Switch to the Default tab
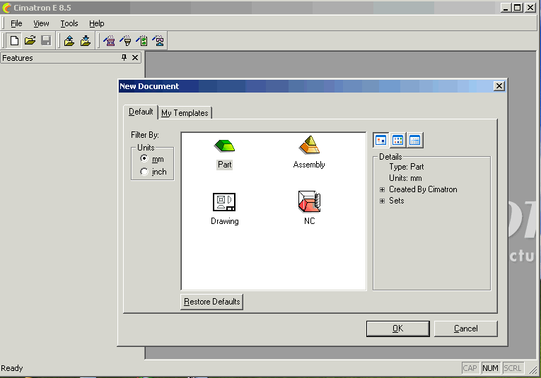 pyautogui.click(x=141, y=112)
